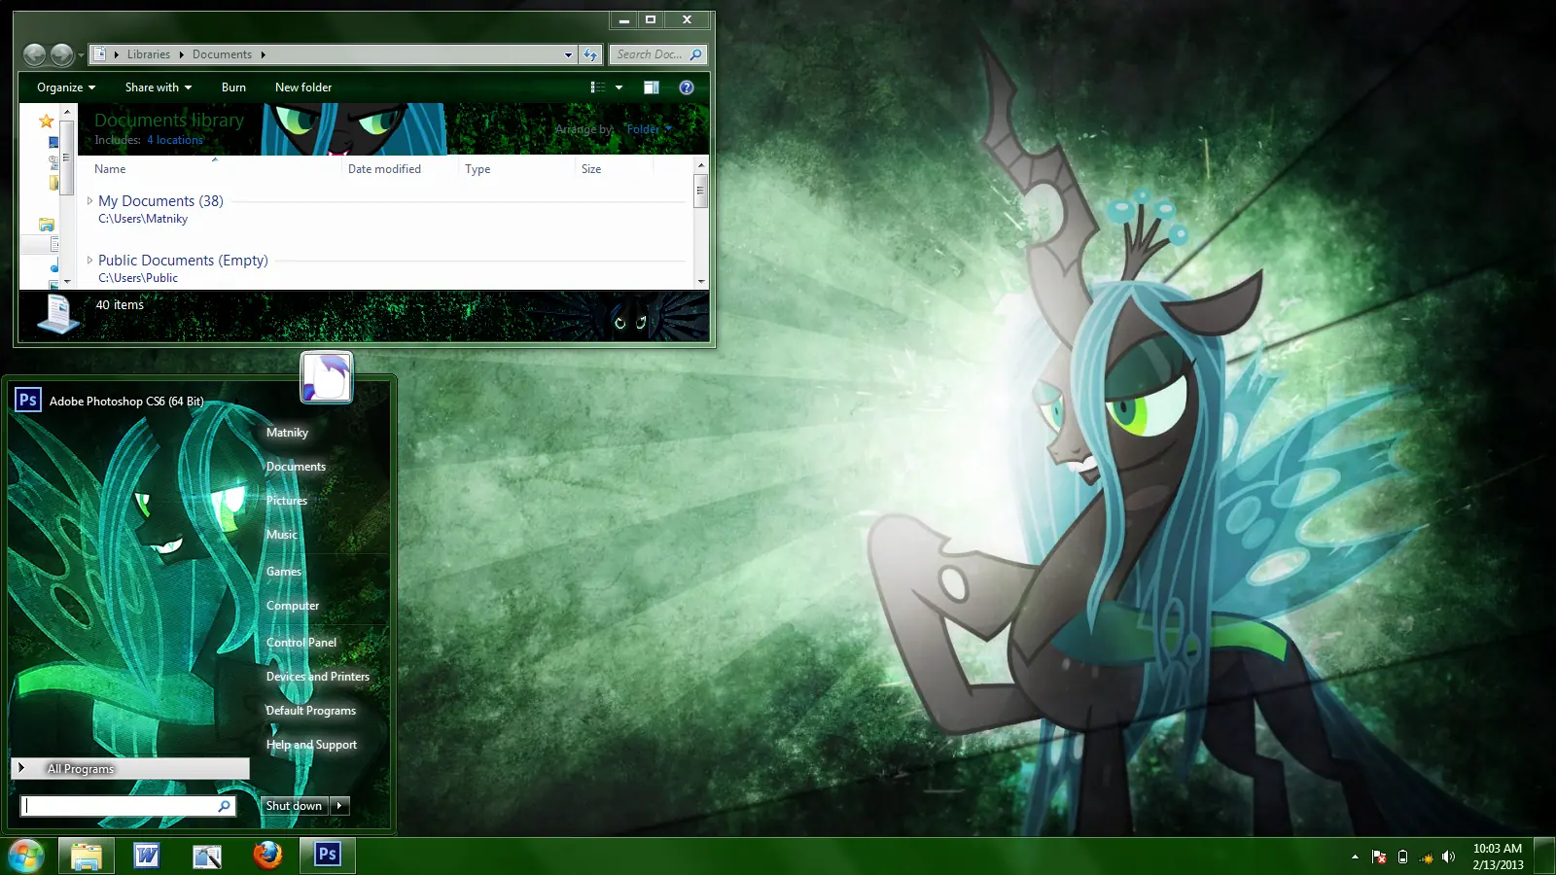Image resolution: width=1556 pixels, height=875 pixels.
Task: Toggle the preview pane
Action: tap(651, 87)
